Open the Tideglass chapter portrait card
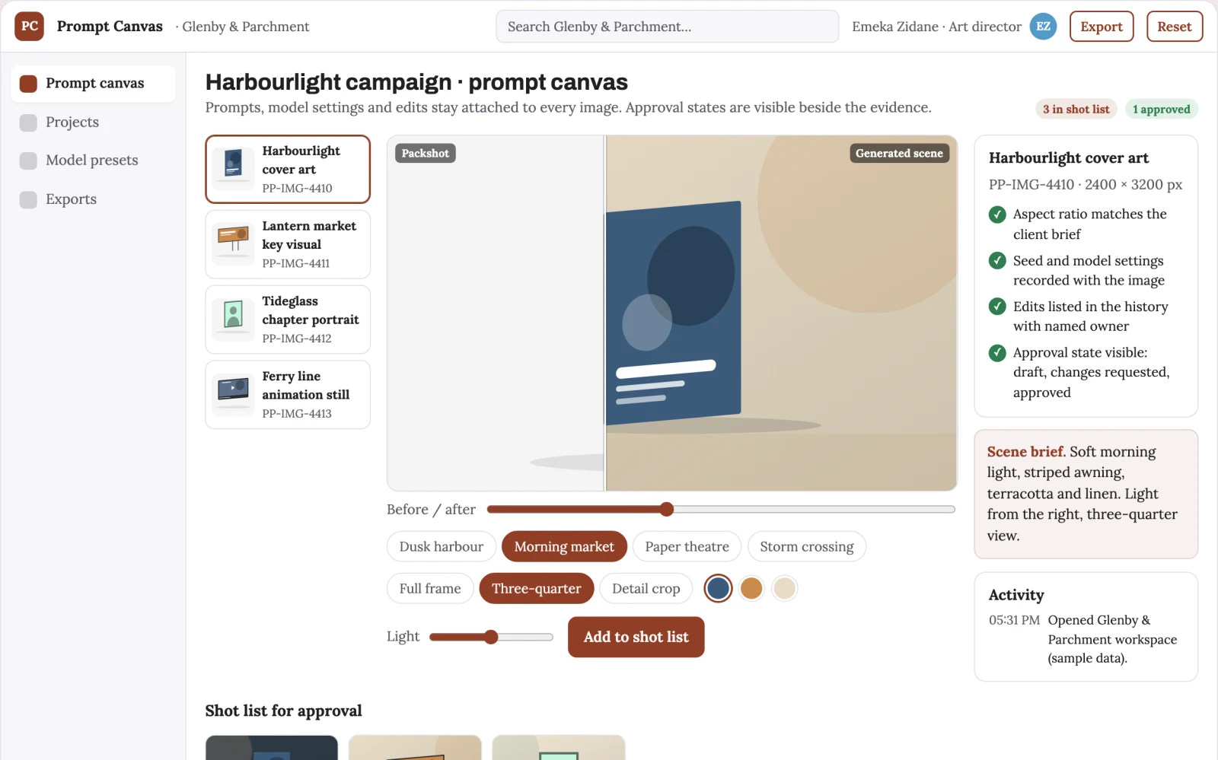Viewport: 1218px width, 760px height. click(x=288, y=320)
